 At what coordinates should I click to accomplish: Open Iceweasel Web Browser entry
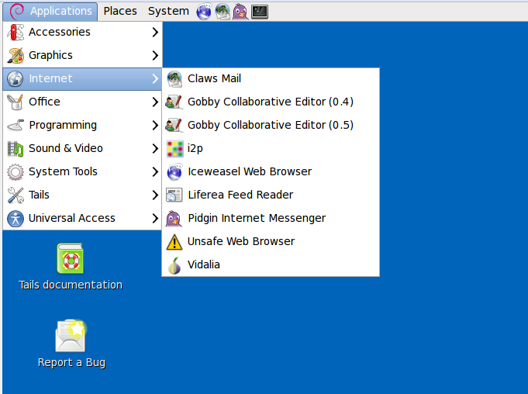pos(271,171)
